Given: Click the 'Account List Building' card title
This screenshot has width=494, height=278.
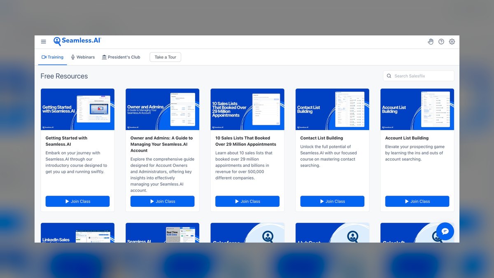Looking at the screenshot, I should tap(407, 138).
